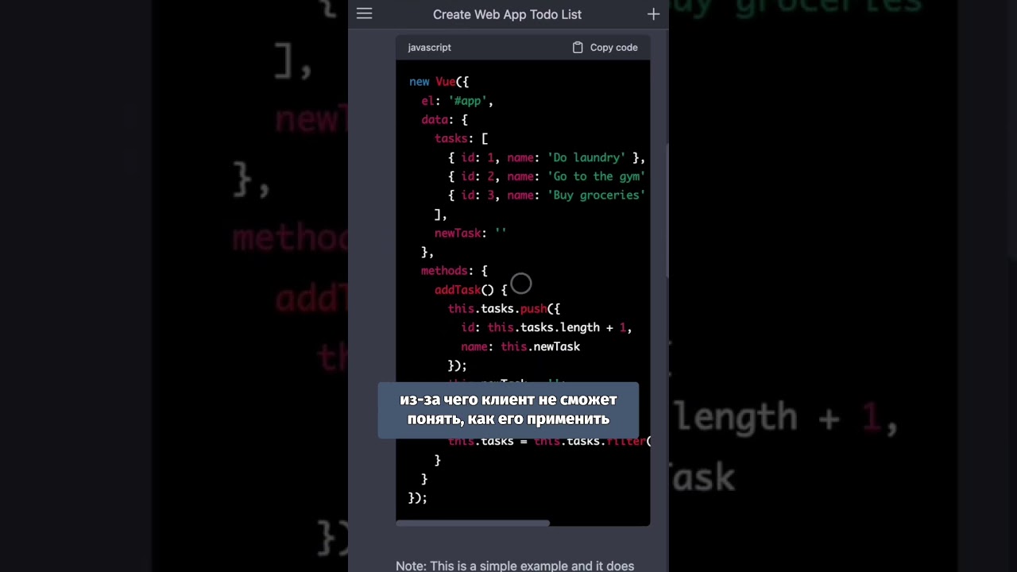Click the "newTask: ''" line
1017x572 pixels.
pyautogui.click(x=470, y=234)
